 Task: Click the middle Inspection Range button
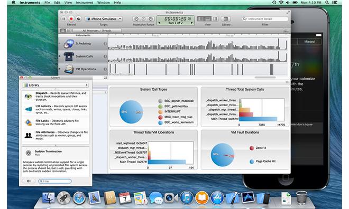click(x=143, y=19)
